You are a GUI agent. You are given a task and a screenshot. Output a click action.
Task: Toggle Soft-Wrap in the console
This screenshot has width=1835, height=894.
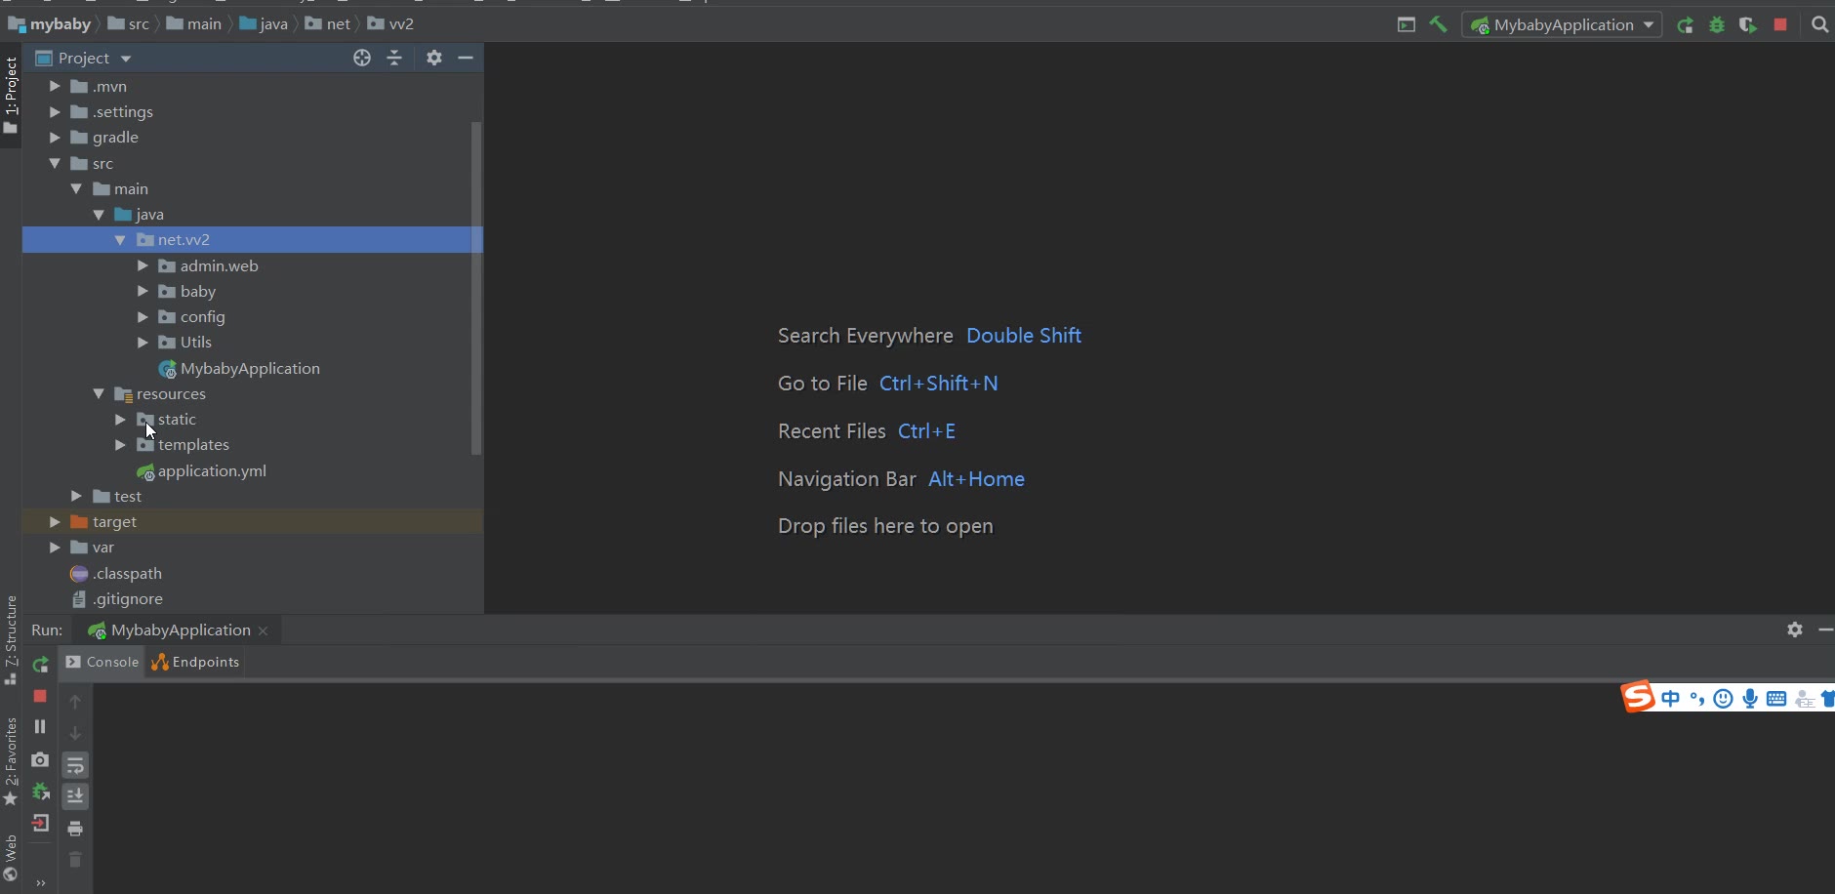click(75, 765)
